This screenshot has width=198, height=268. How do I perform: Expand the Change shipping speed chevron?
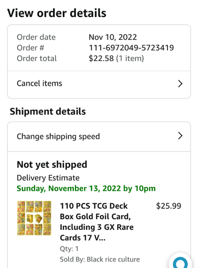180,136
